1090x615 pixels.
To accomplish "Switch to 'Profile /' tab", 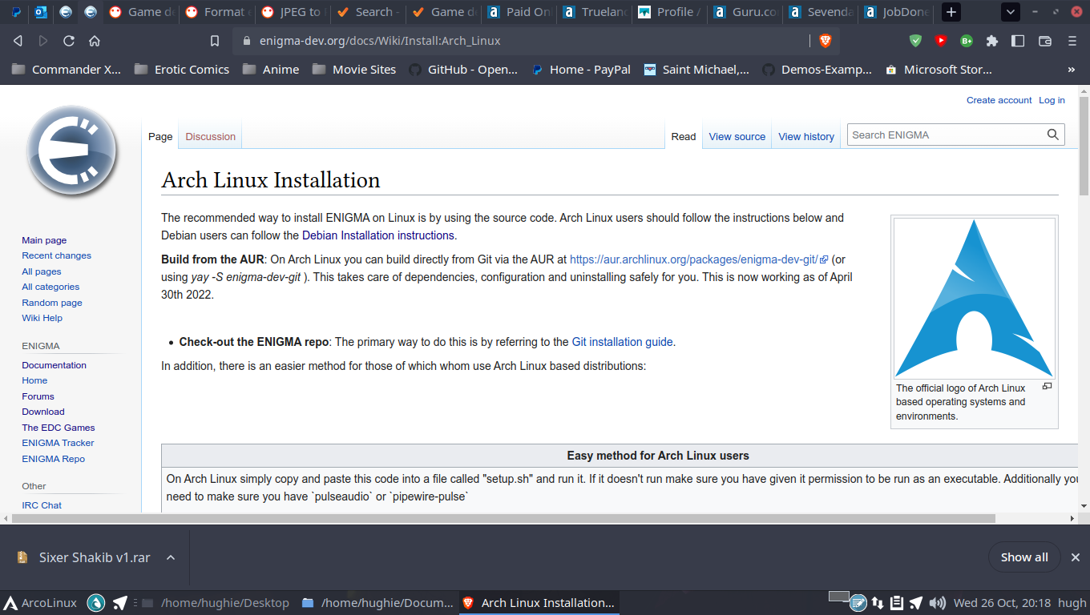I will tap(668, 12).
